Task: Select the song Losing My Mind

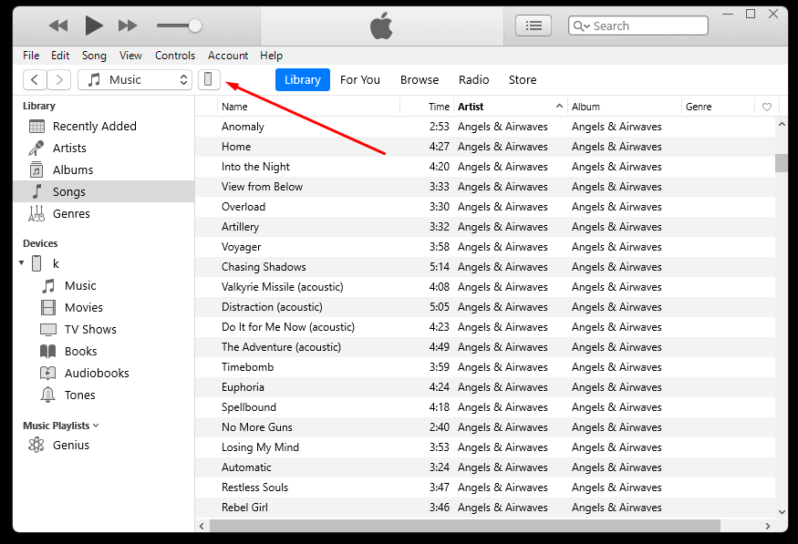Action: [485, 447]
